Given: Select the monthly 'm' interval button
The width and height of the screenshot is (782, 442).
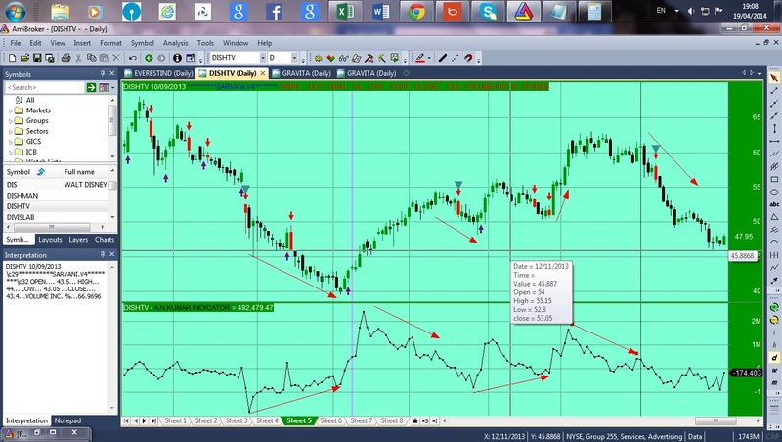Looking at the screenshot, I should point(774,382).
